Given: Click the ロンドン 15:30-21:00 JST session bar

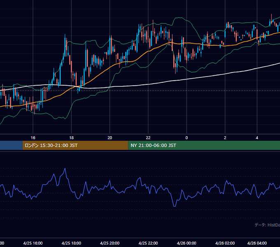Looking at the screenshot, I should coord(75,145).
